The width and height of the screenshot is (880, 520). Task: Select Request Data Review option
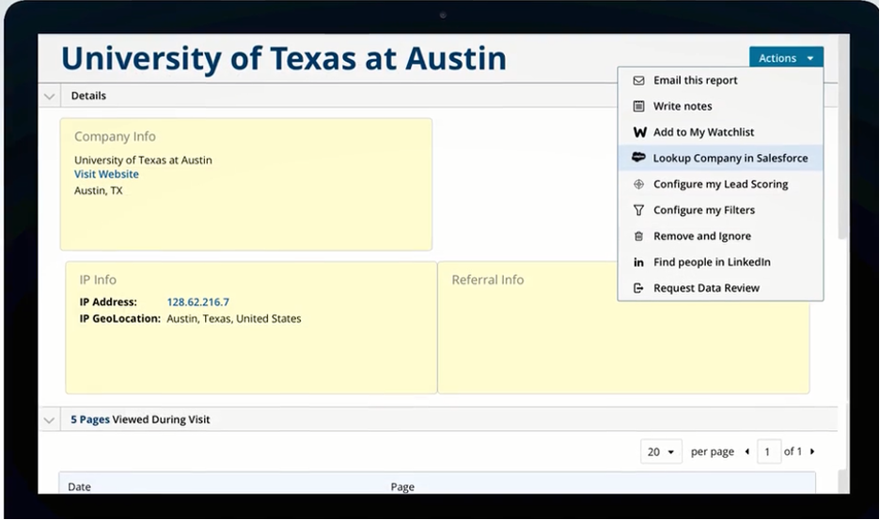[720, 288]
